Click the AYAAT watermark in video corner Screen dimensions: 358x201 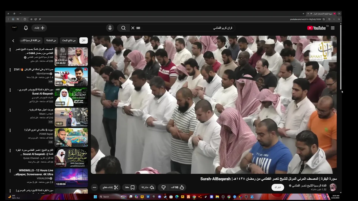point(321,51)
